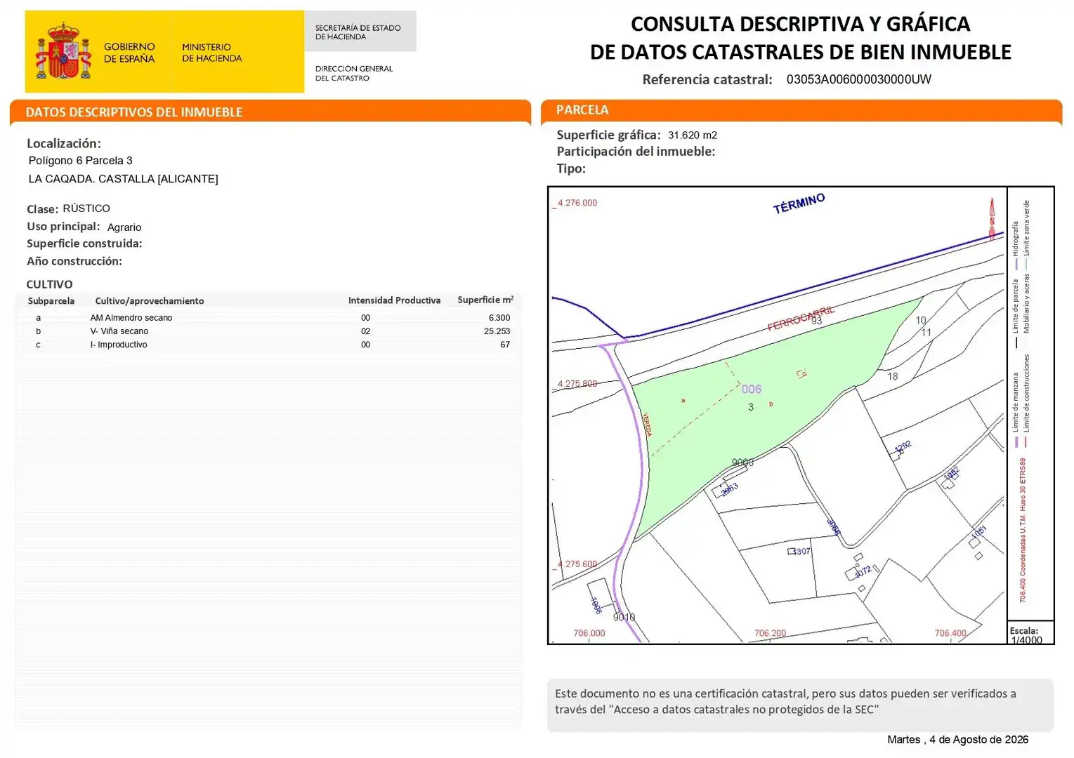Click the "Clase:" label

pos(43,209)
